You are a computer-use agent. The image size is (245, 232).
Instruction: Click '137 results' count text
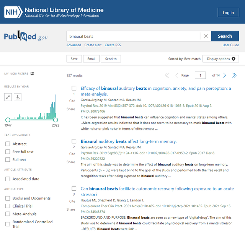[x=75, y=76]
